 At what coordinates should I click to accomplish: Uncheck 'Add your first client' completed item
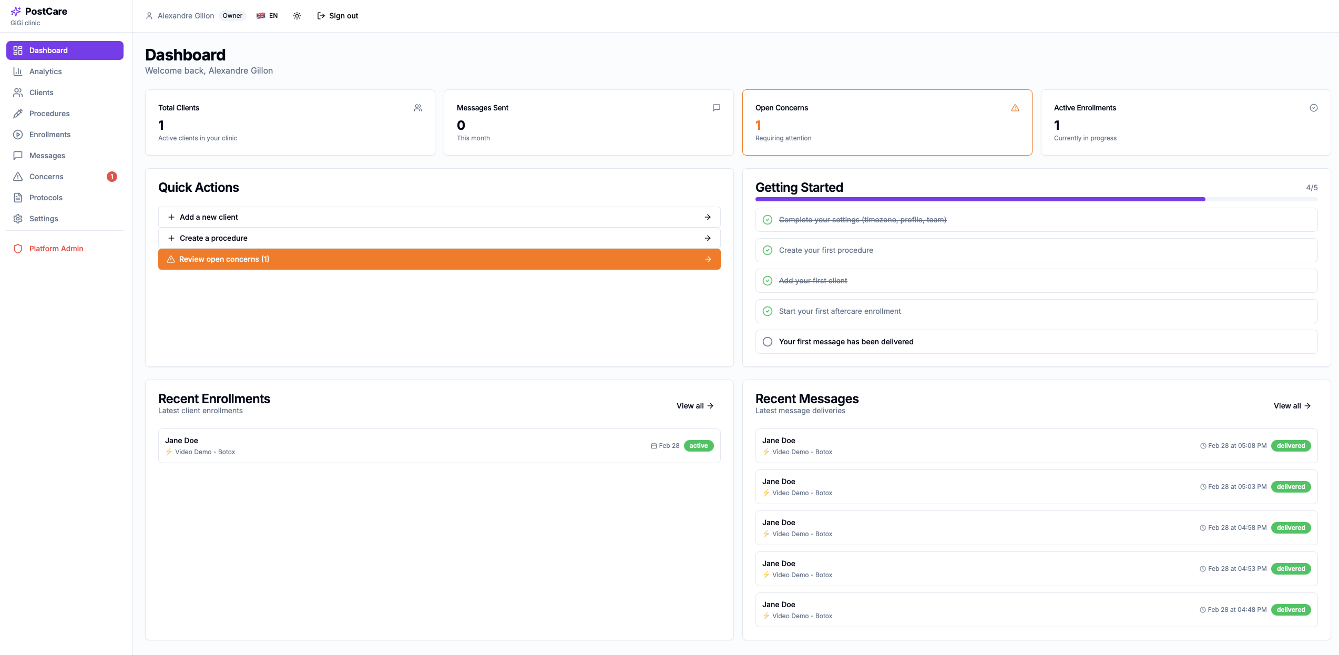tap(767, 280)
